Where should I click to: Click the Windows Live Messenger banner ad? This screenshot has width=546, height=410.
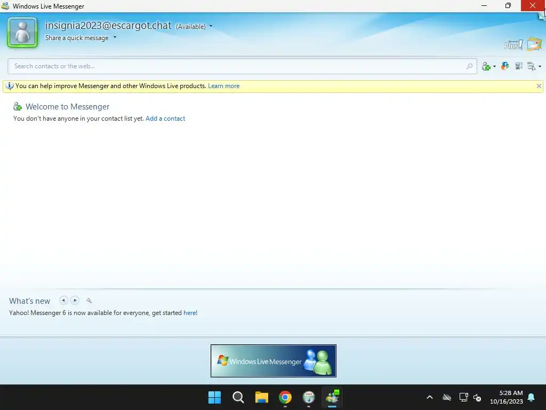point(274,361)
